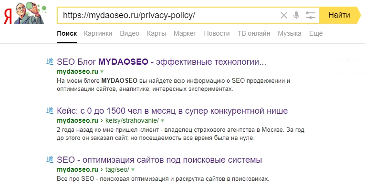Click favicon beside SEO Блог MYDAOSEO result
Screen dimensions: 365x187
tap(50, 62)
